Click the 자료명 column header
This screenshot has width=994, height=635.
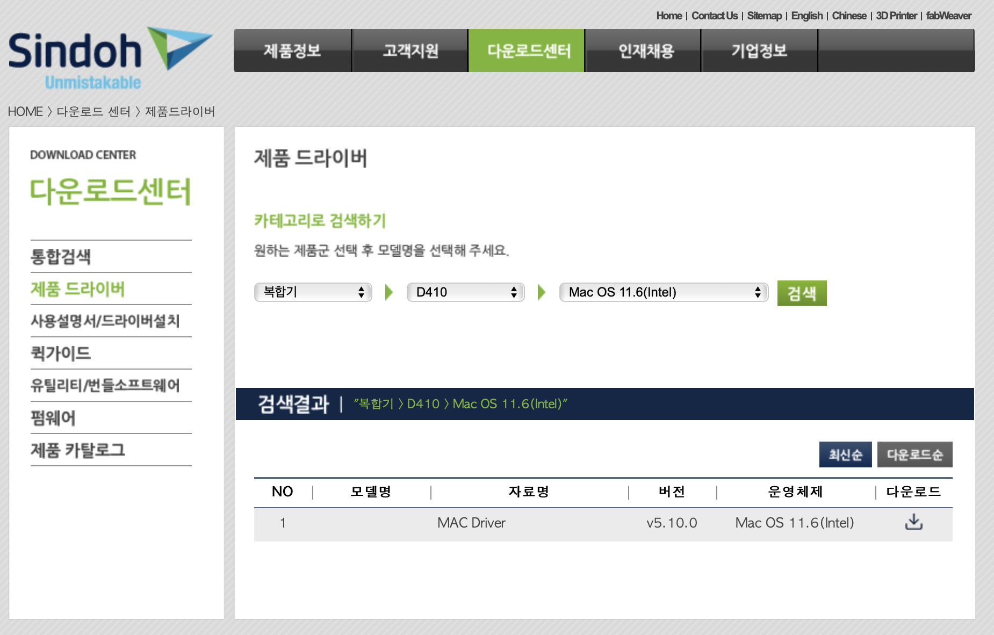point(529,492)
